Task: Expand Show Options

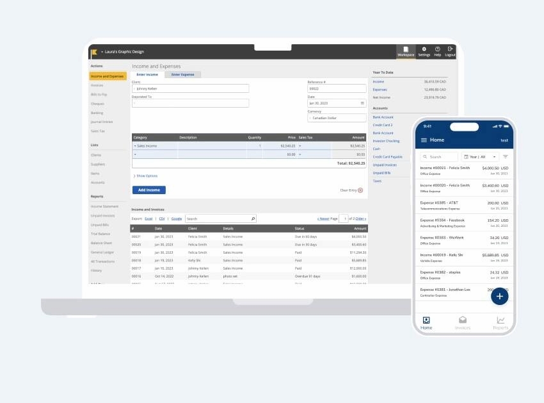Action: click(145, 176)
